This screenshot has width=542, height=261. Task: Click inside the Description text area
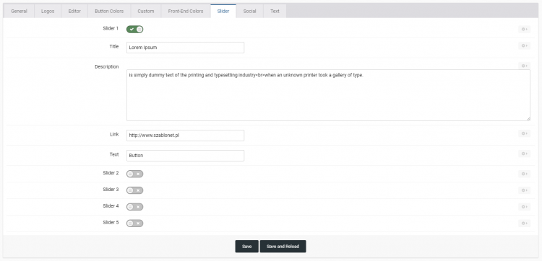pos(328,95)
